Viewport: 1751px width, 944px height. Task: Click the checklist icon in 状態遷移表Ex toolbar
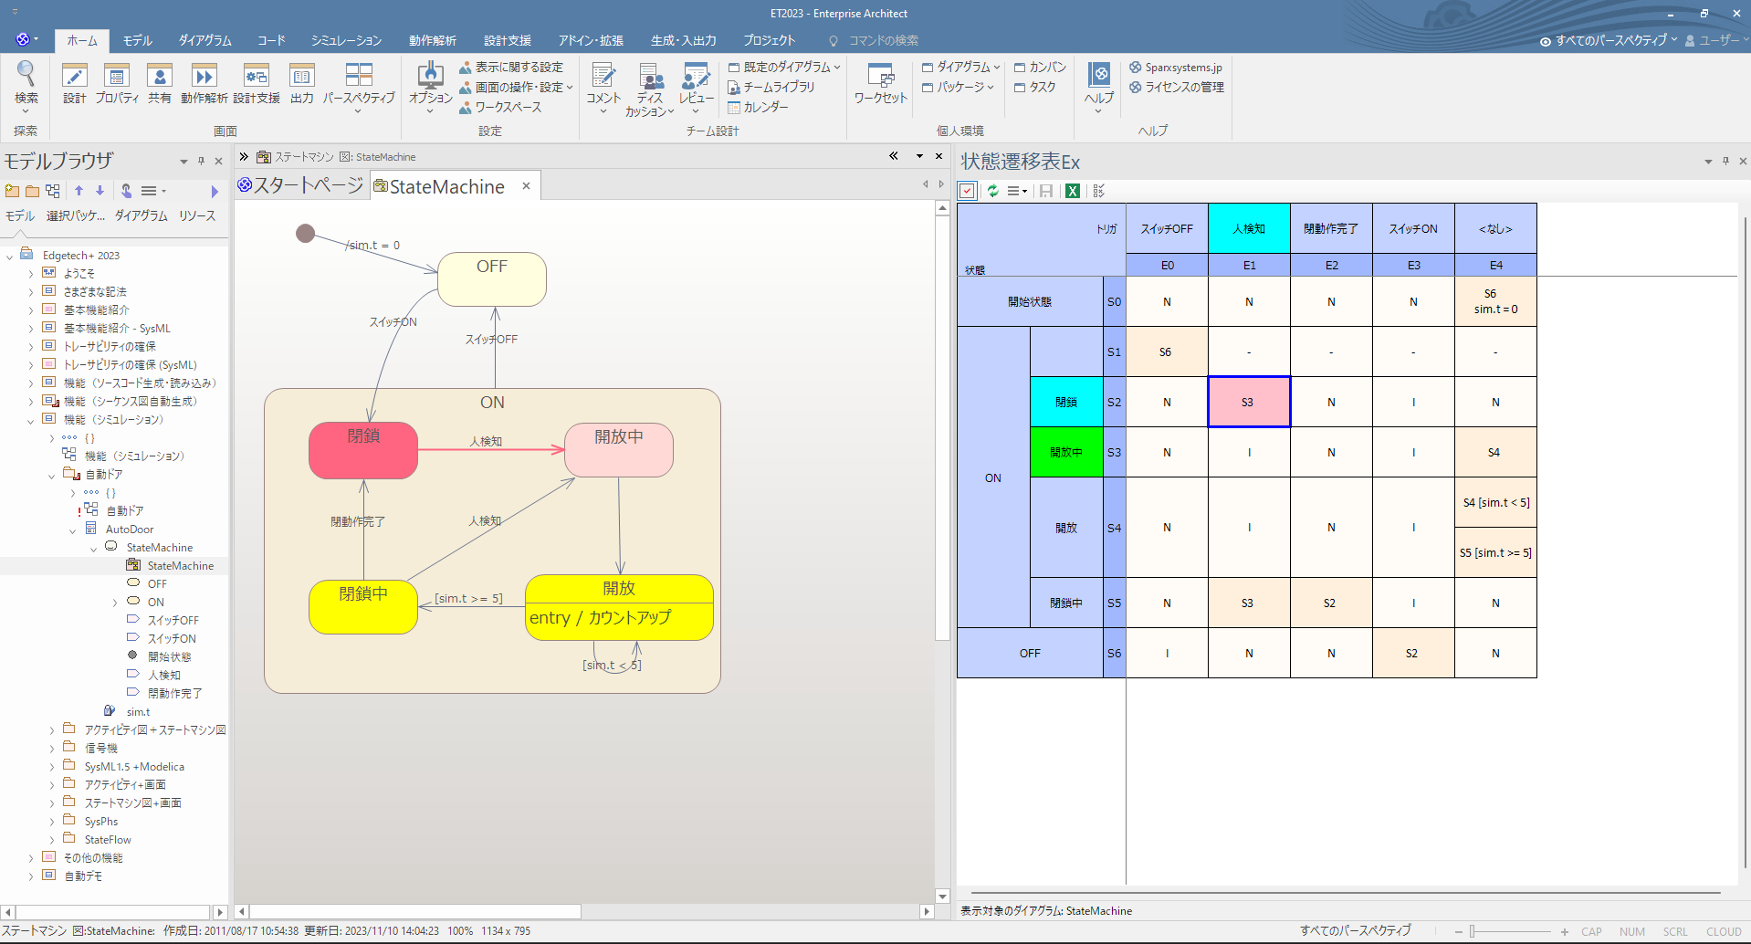pyautogui.click(x=1099, y=191)
